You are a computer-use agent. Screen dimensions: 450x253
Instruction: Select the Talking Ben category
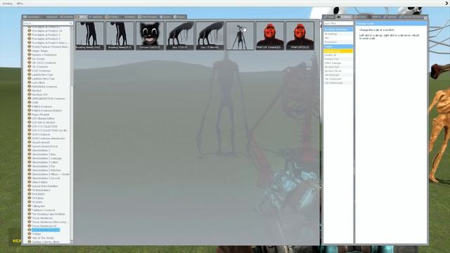pos(38,206)
